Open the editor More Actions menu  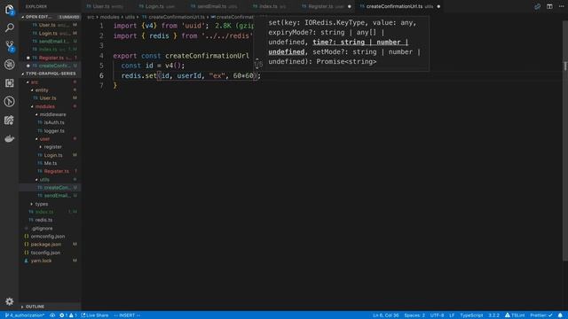point(561,6)
